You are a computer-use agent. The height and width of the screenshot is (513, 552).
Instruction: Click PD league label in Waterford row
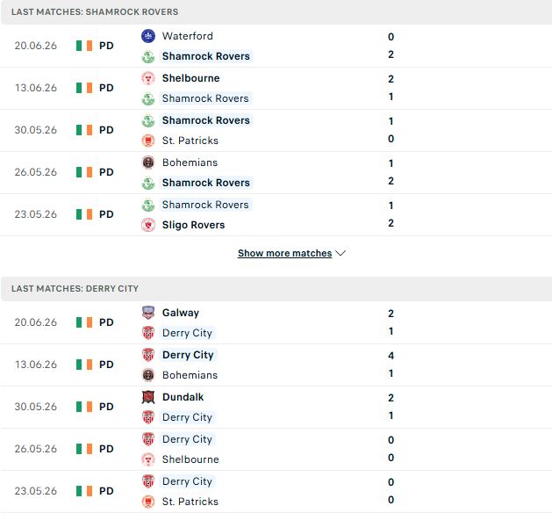pyautogui.click(x=106, y=46)
